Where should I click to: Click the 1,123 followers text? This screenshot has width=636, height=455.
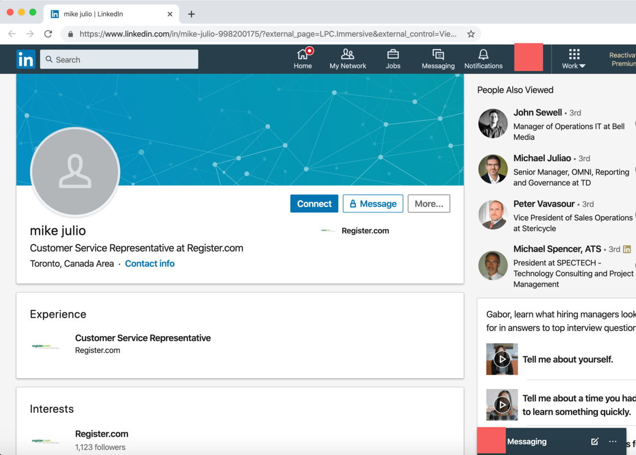(x=100, y=447)
